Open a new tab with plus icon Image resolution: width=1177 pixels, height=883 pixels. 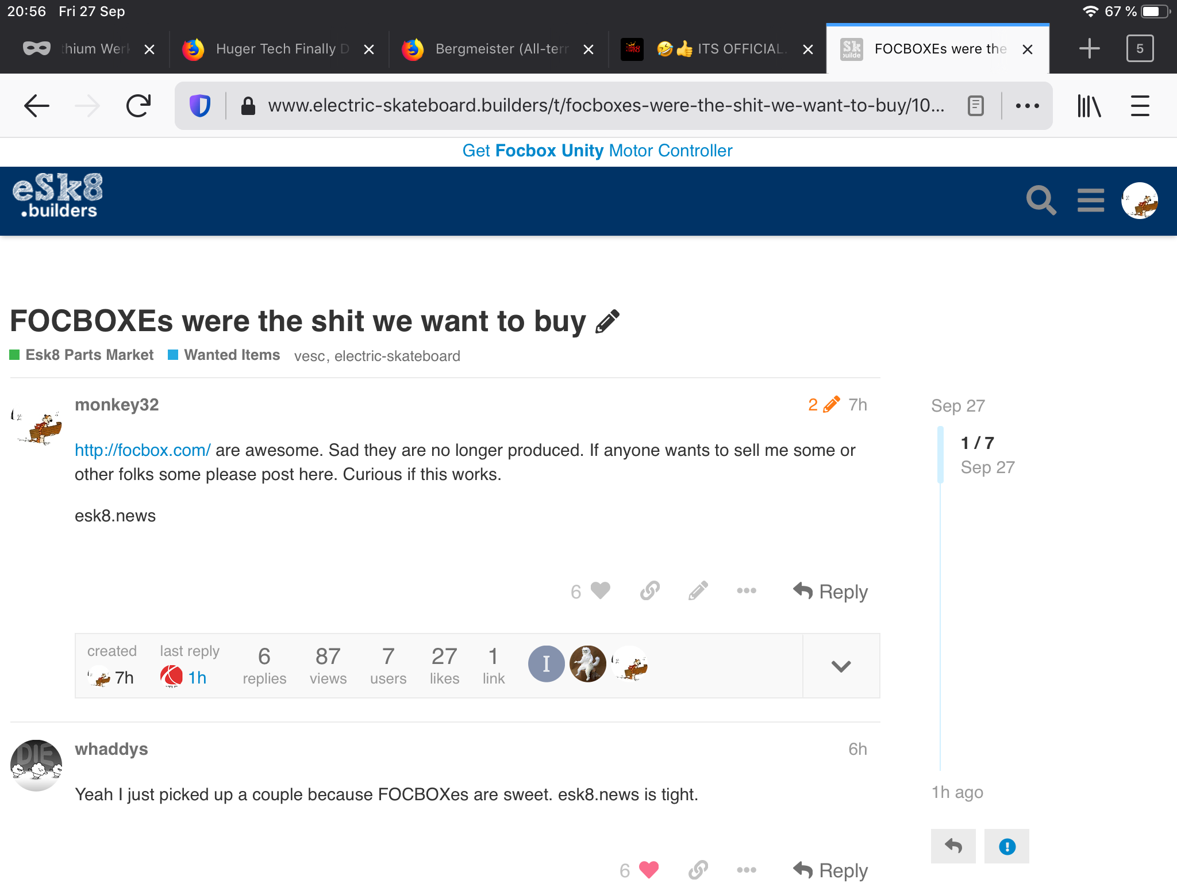click(x=1089, y=49)
